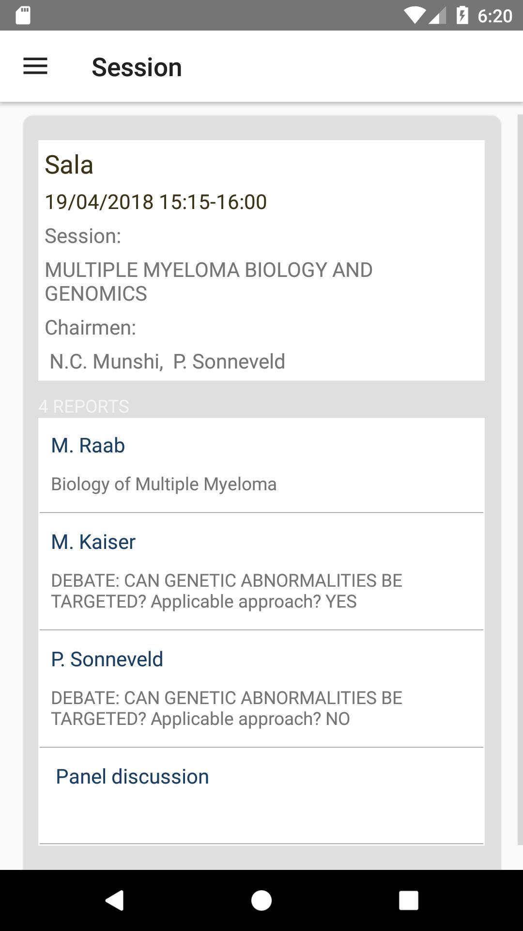Viewport: 523px width, 931px height.
Task: Open the hamburger navigation menu
Action: [35, 66]
